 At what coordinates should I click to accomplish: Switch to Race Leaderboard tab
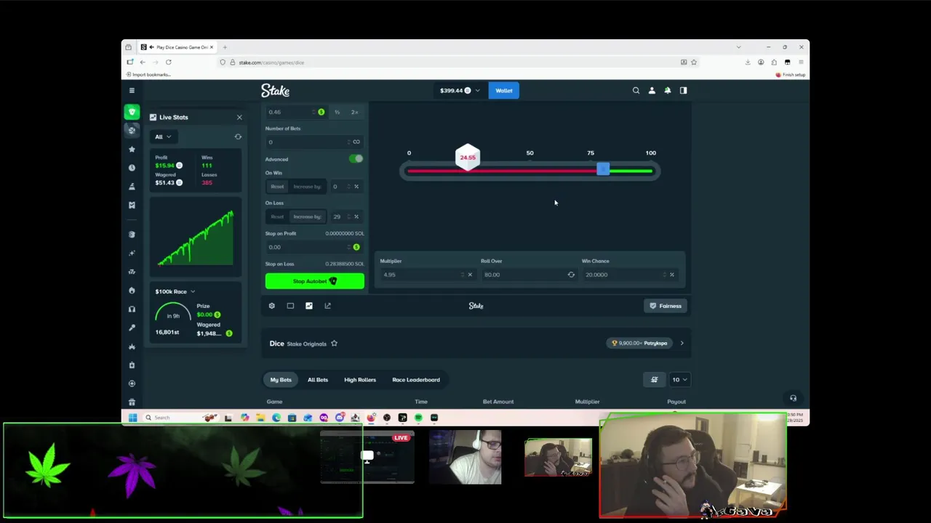tap(416, 380)
